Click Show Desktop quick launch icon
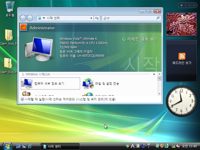 18,146
